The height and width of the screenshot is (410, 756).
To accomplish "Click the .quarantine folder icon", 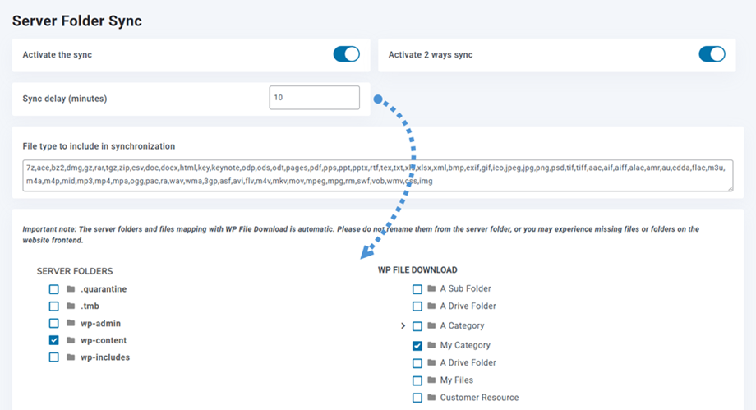I will 71,289.
